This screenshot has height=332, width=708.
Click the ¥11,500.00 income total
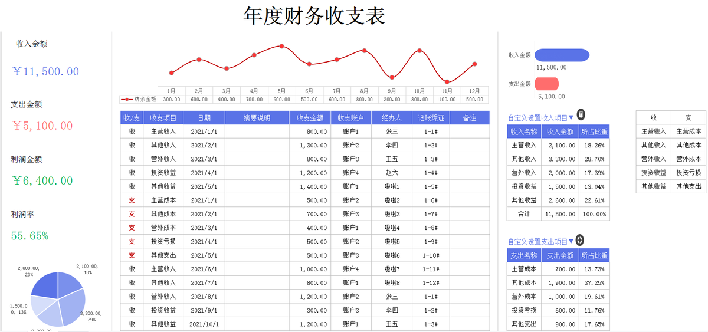click(x=45, y=71)
